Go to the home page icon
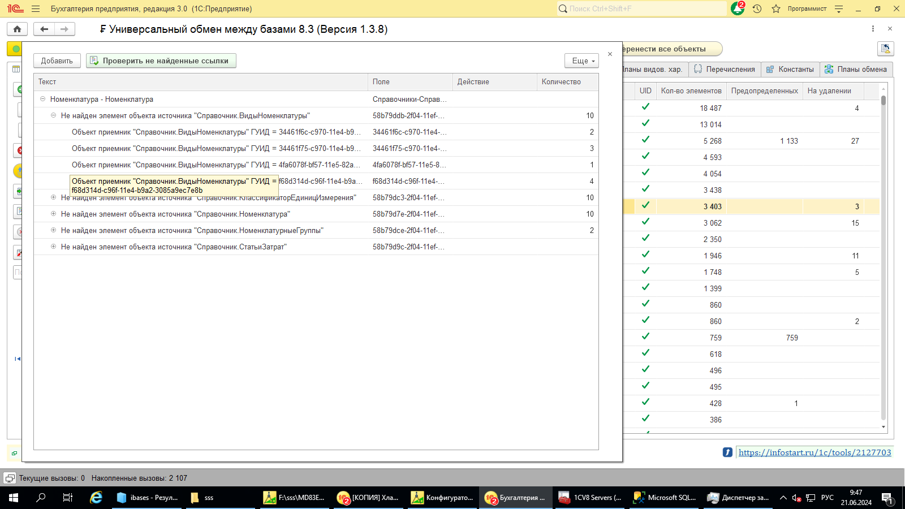 17,29
